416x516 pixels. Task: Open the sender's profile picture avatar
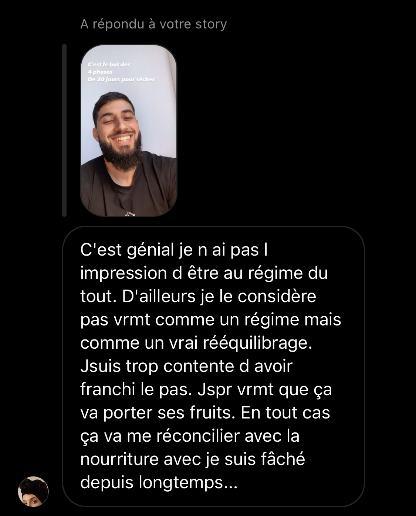(x=33, y=491)
